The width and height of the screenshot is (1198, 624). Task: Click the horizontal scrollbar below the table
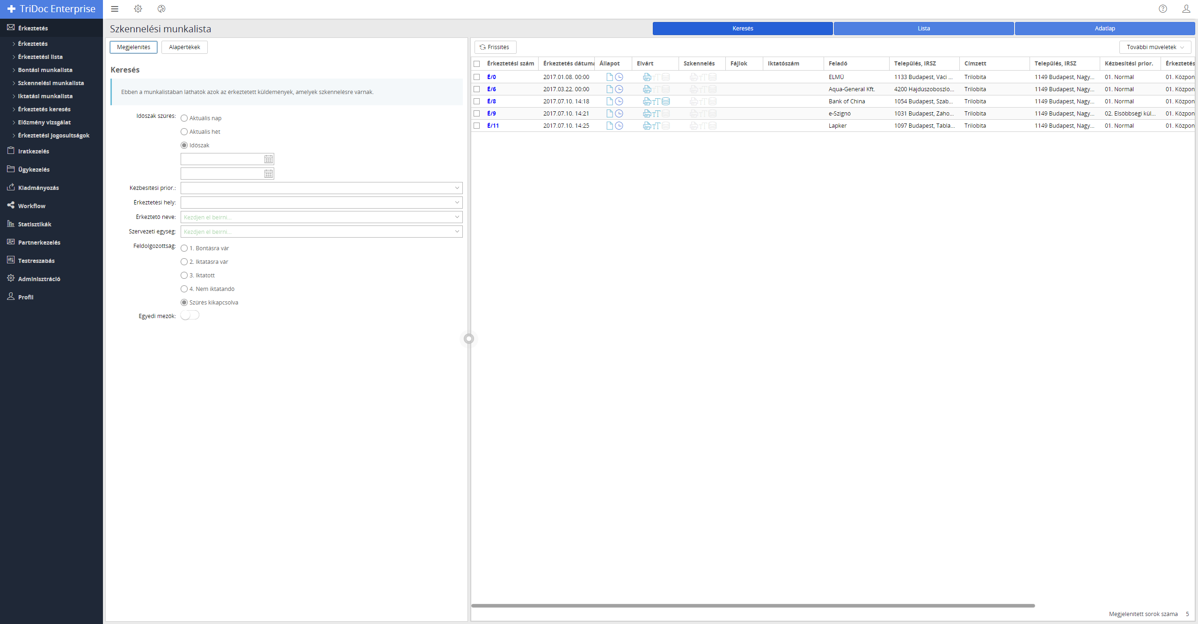pos(752,606)
